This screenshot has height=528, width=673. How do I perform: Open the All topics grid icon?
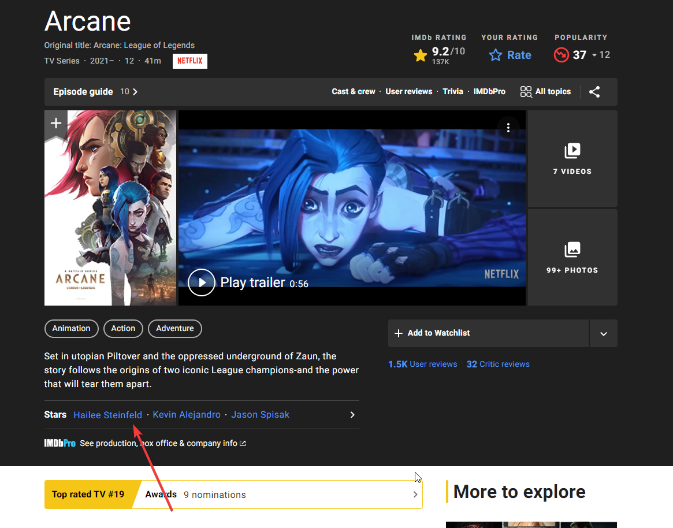(x=526, y=92)
